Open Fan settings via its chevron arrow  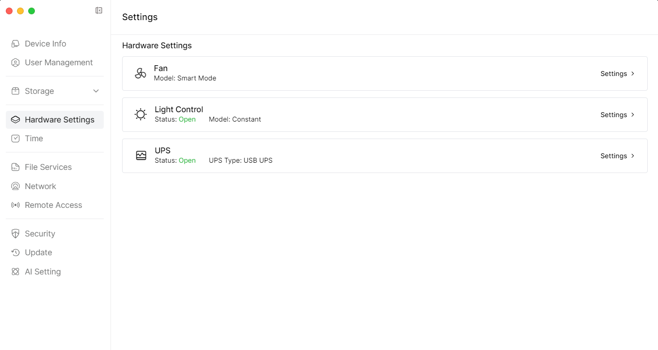(x=633, y=74)
